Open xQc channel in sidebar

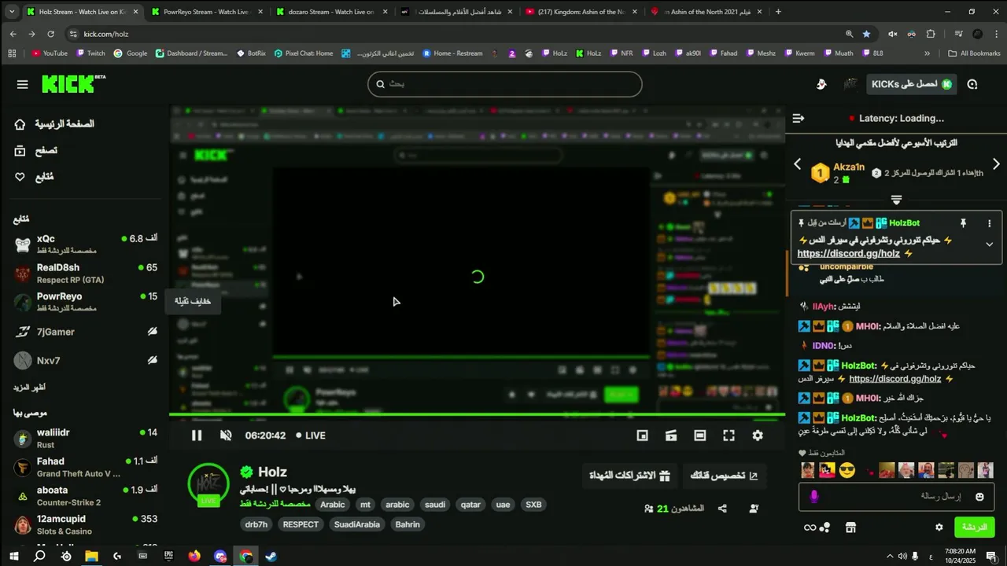tap(85, 244)
